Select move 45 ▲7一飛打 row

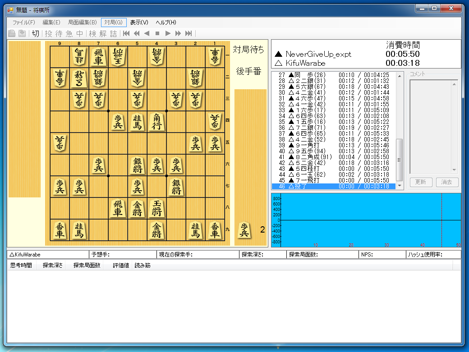(334, 180)
